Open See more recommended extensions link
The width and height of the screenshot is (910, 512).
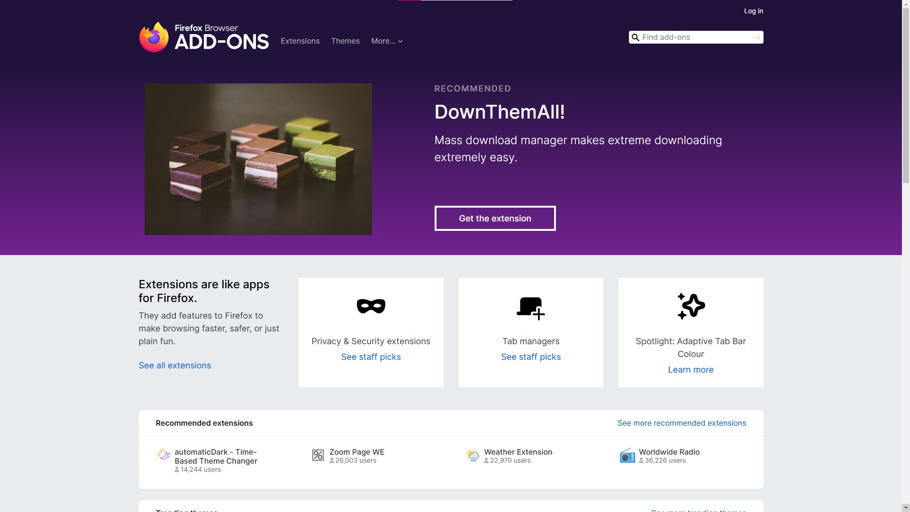[682, 423]
